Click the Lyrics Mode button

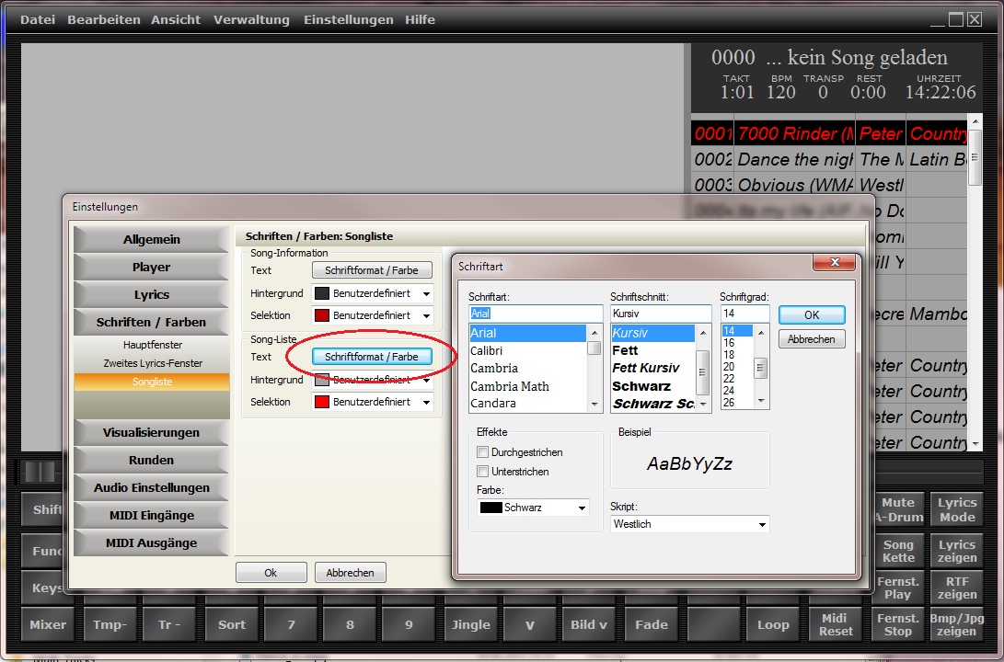point(957,509)
